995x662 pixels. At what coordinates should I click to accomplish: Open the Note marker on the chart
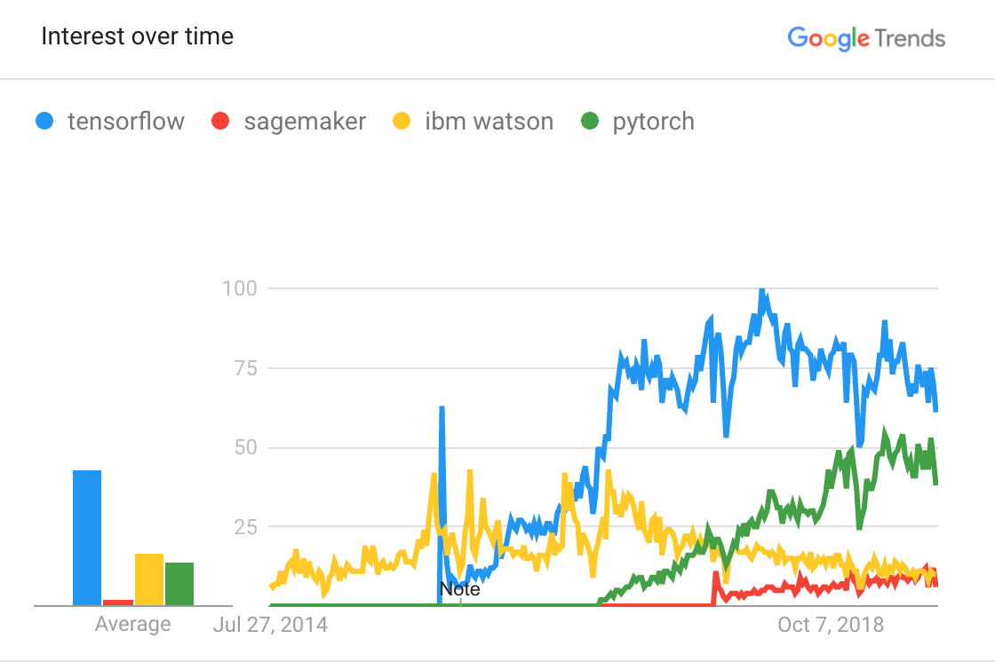click(460, 589)
